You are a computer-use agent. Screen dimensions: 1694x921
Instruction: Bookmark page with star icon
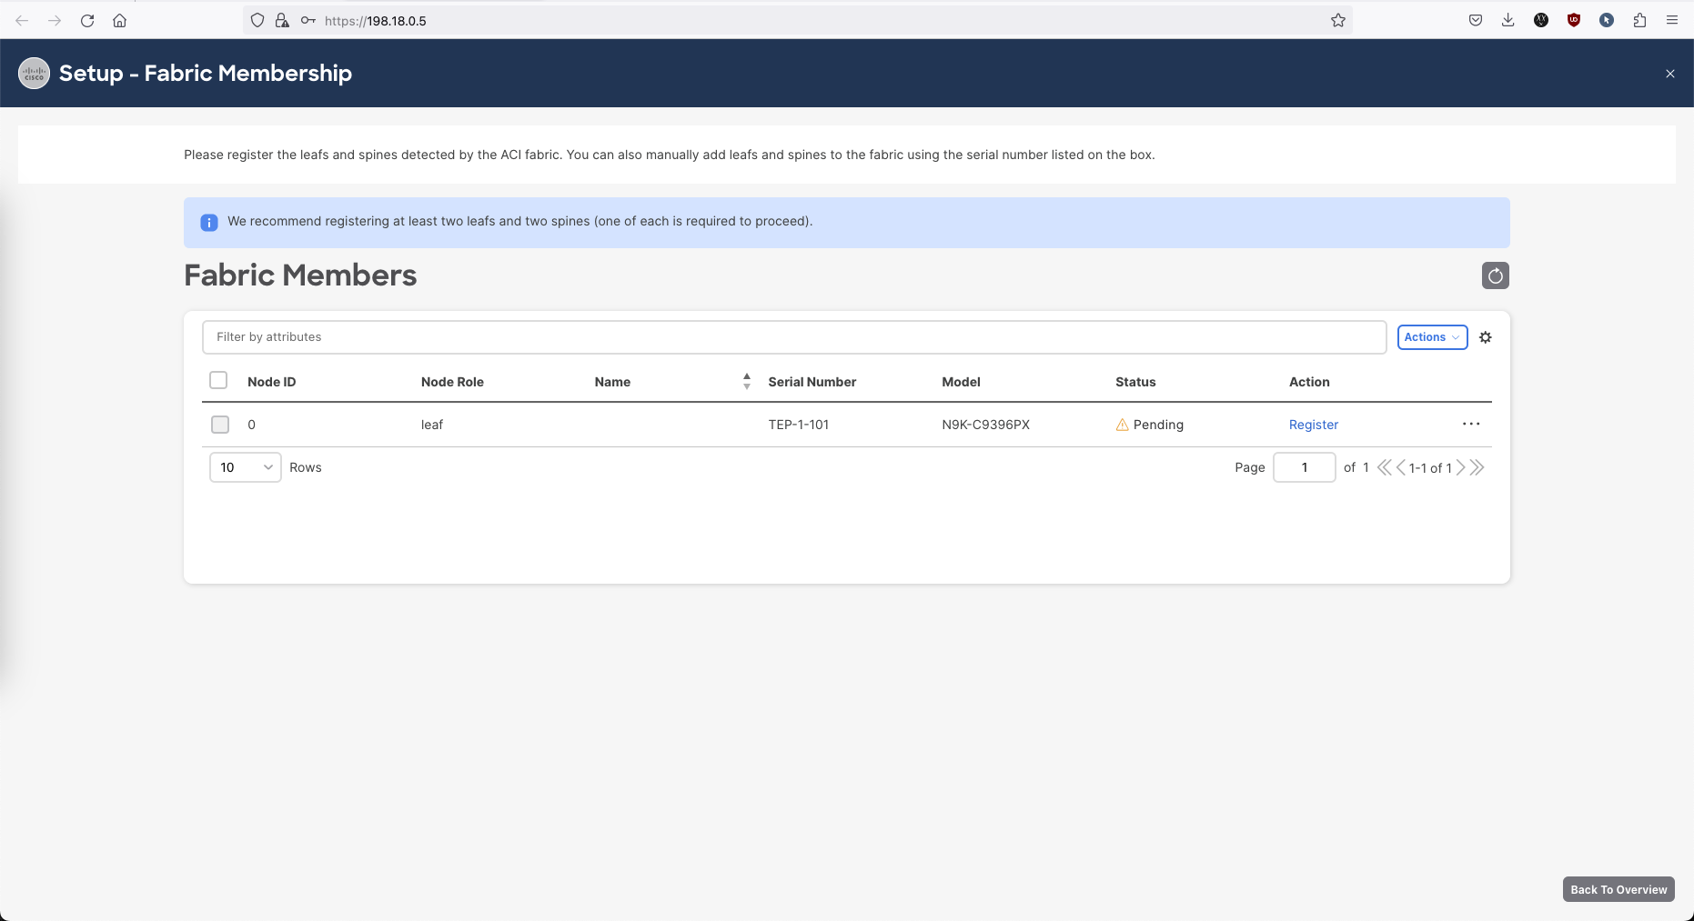tap(1337, 20)
